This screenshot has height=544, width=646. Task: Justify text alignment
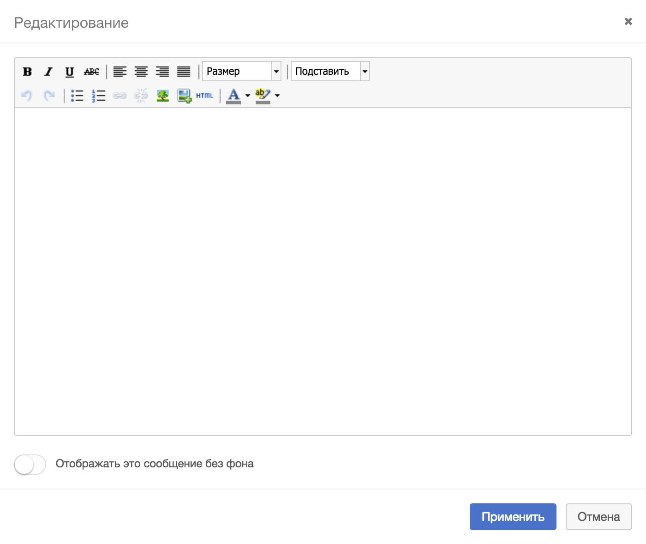(x=184, y=72)
